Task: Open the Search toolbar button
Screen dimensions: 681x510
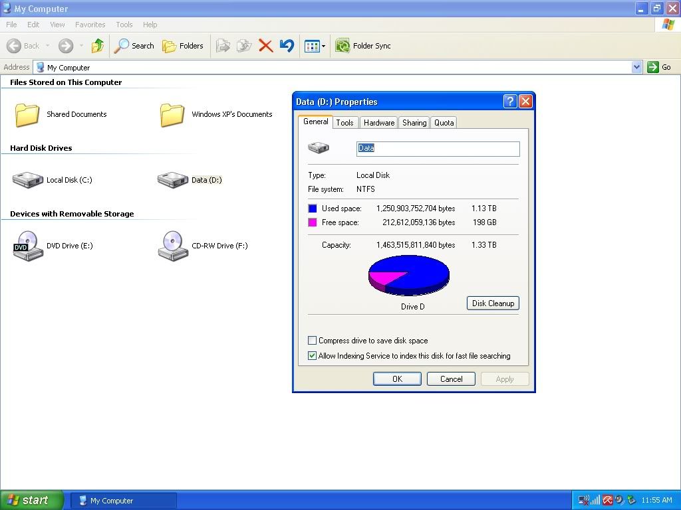Action: [x=134, y=46]
